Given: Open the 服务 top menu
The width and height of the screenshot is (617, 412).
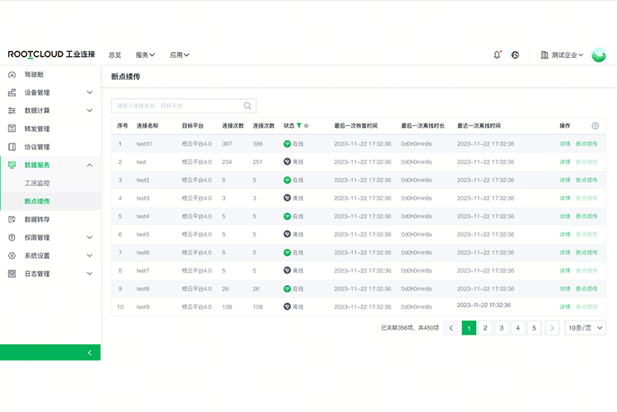Looking at the screenshot, I should (x=145, y=55).
